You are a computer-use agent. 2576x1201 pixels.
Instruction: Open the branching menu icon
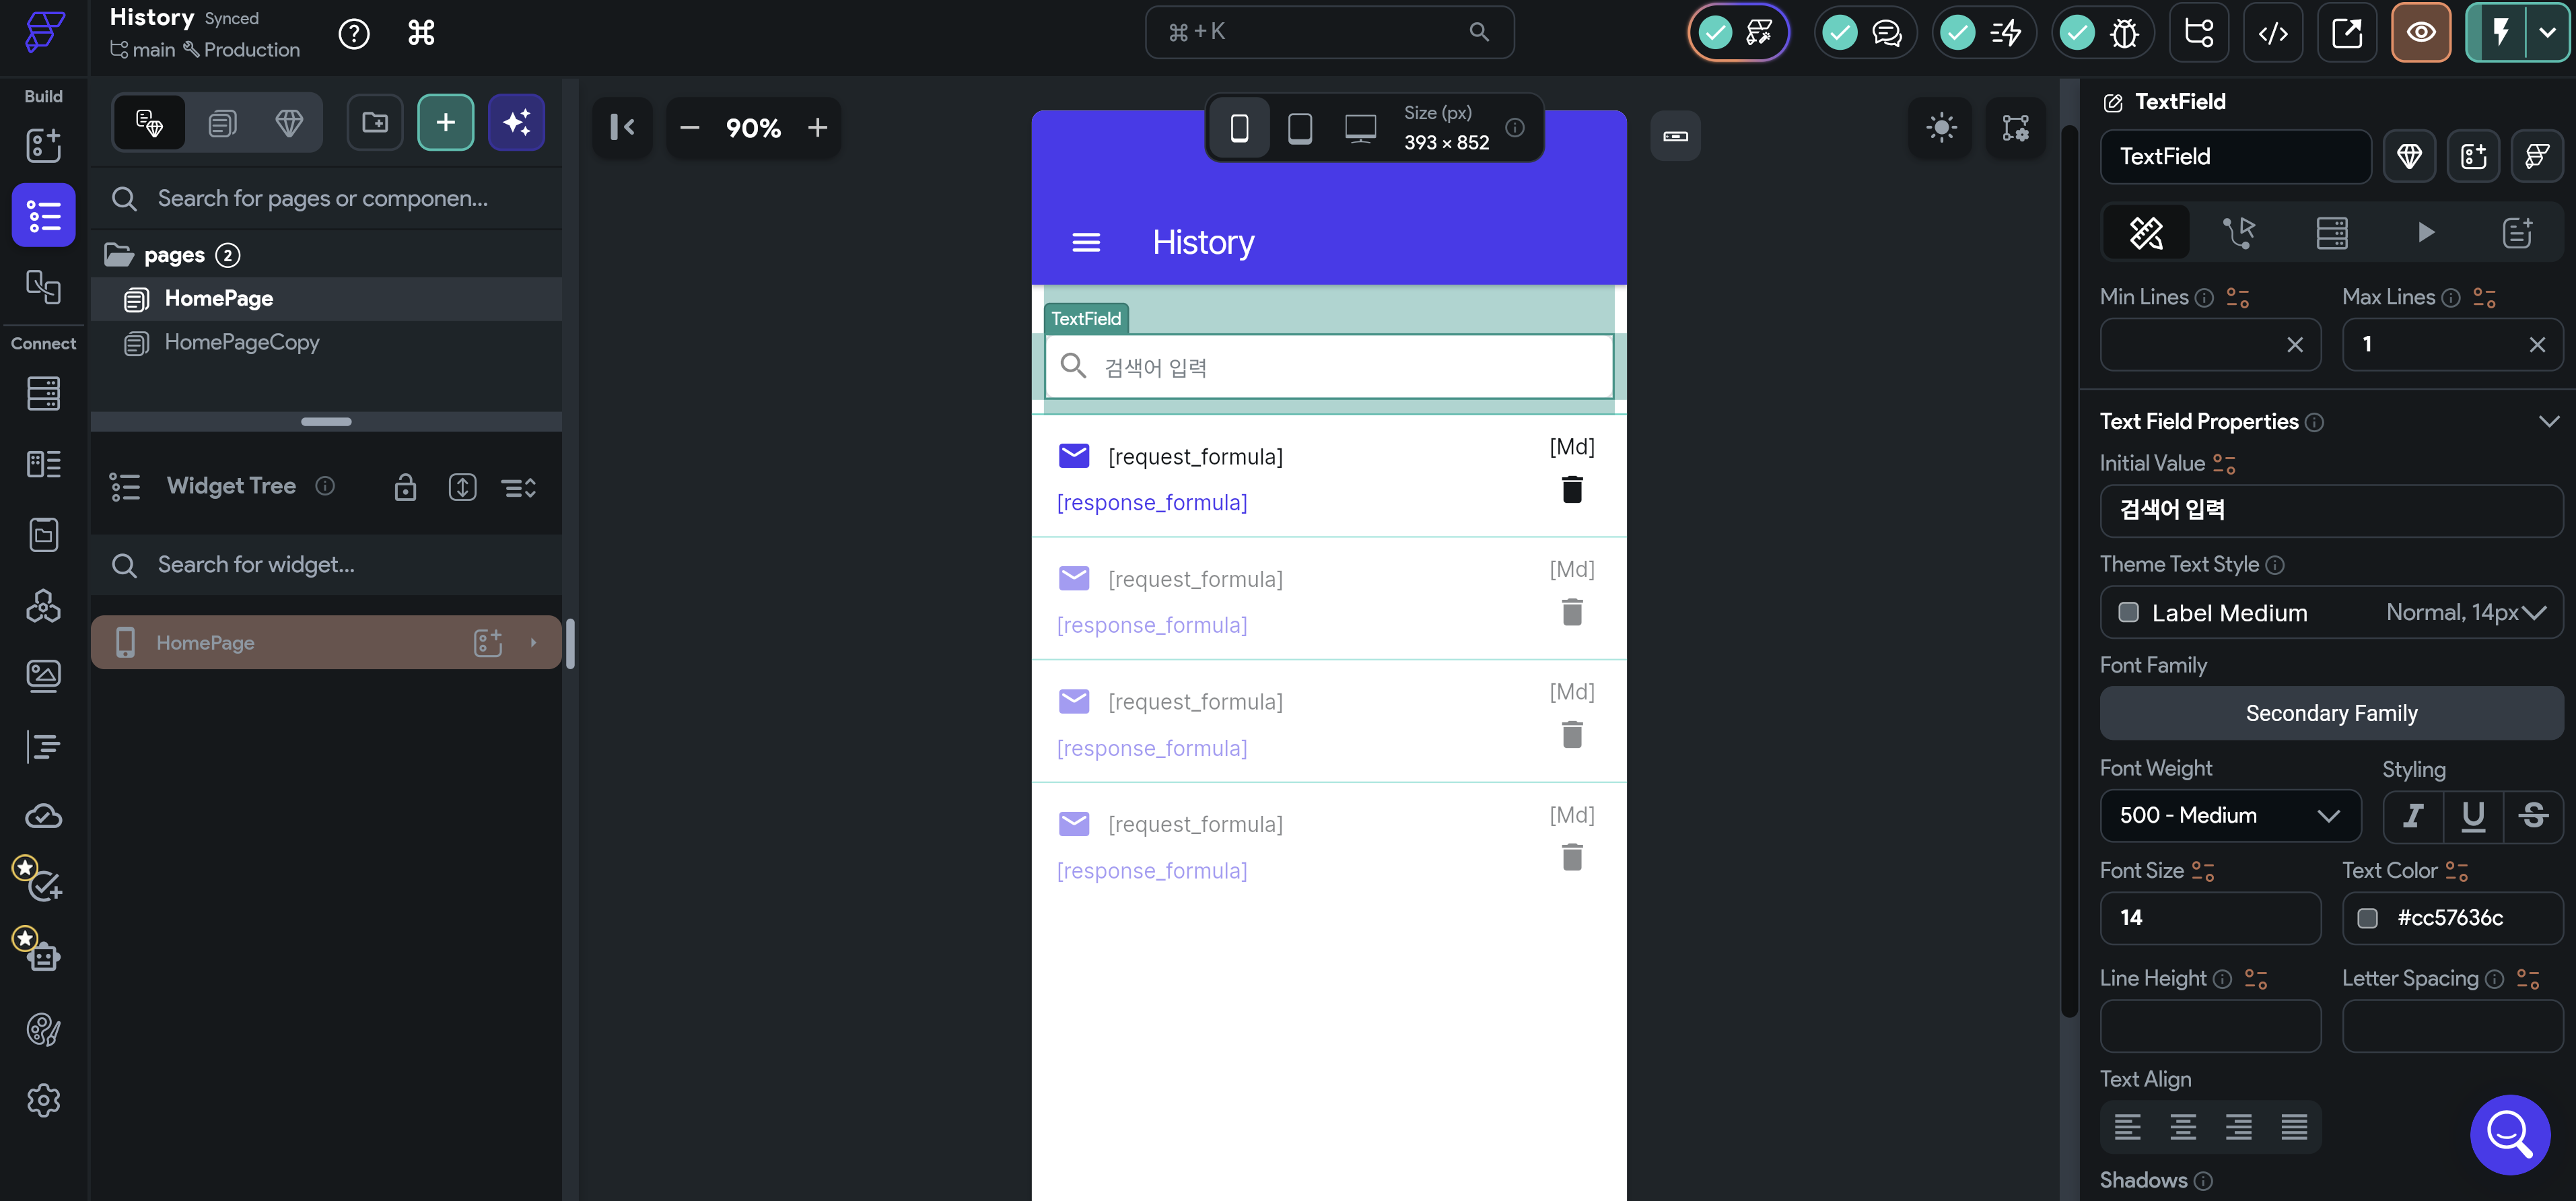[2199, 33]
